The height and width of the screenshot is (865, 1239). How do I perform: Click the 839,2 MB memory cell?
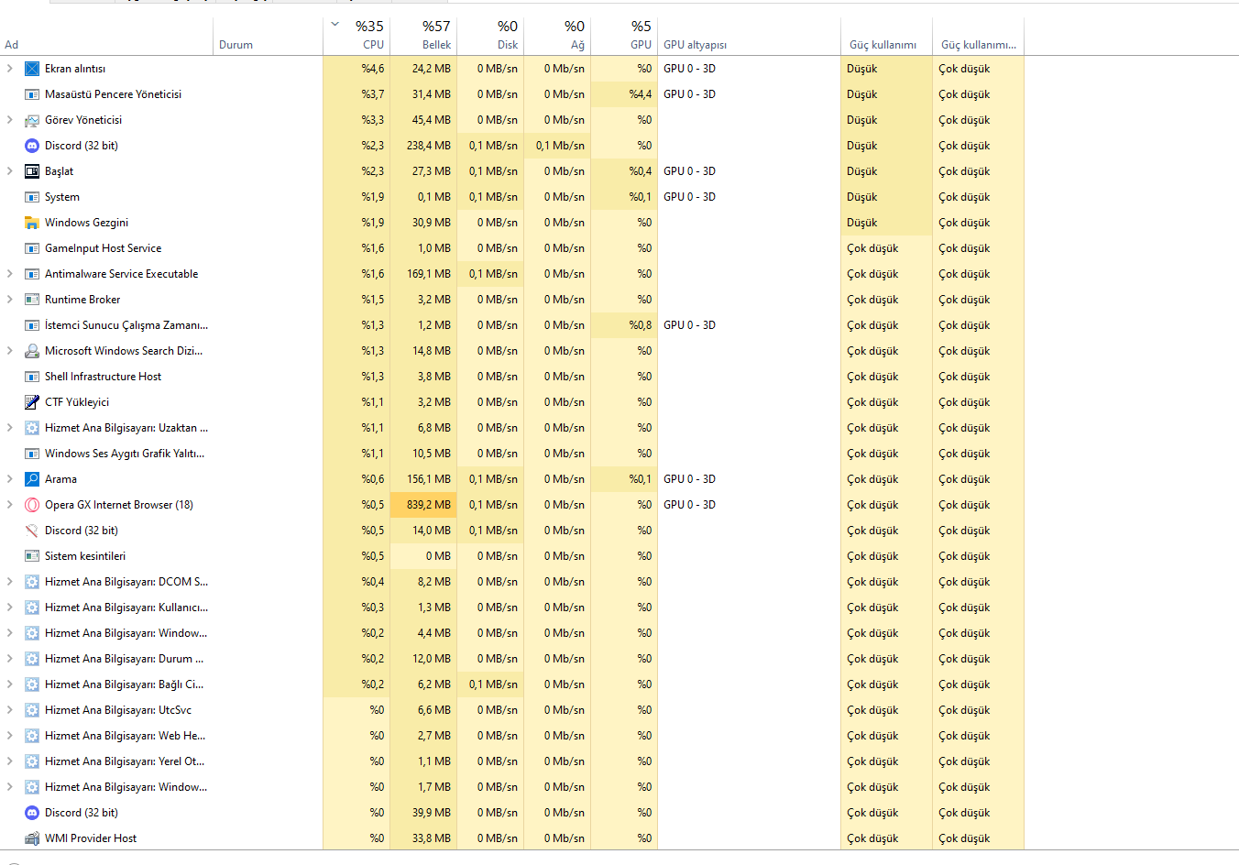click(423, 505)
